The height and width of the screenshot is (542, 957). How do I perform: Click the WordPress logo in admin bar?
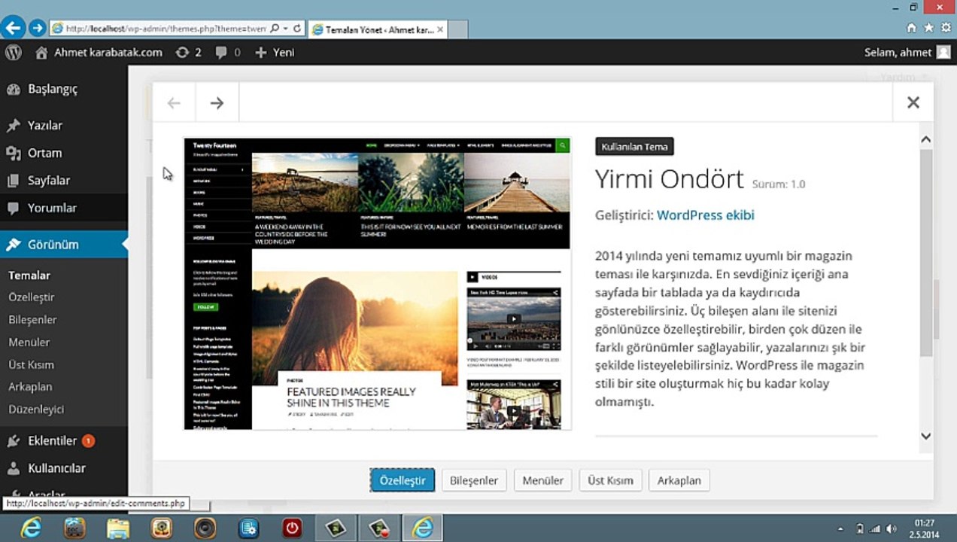pyautogui.click(x=13, y=52)
